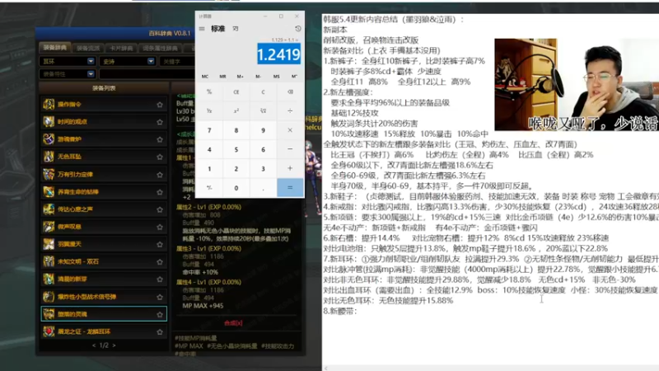Viewport: 659px width, 371px height.
Task: Click the calculator C clear key
Action: [263, 92]
